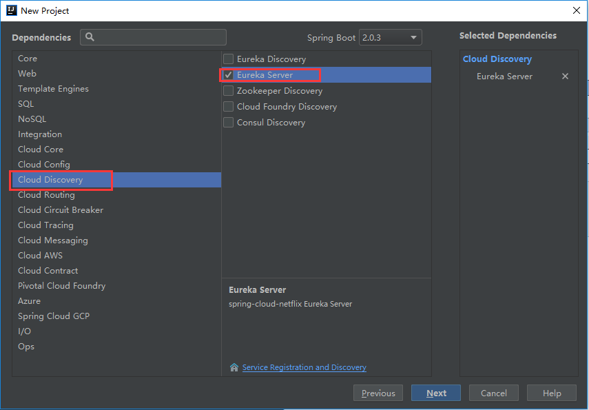Close the New Project dialog

point(577,10)
